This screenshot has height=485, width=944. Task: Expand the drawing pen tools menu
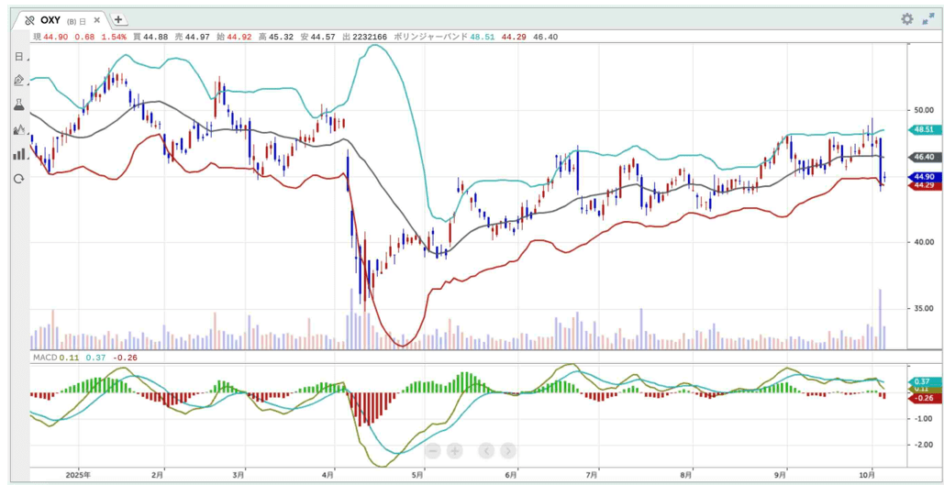(x=19, y=81)
